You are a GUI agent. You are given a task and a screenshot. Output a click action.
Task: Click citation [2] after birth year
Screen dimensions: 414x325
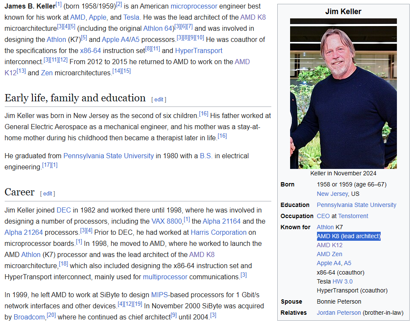119,5
